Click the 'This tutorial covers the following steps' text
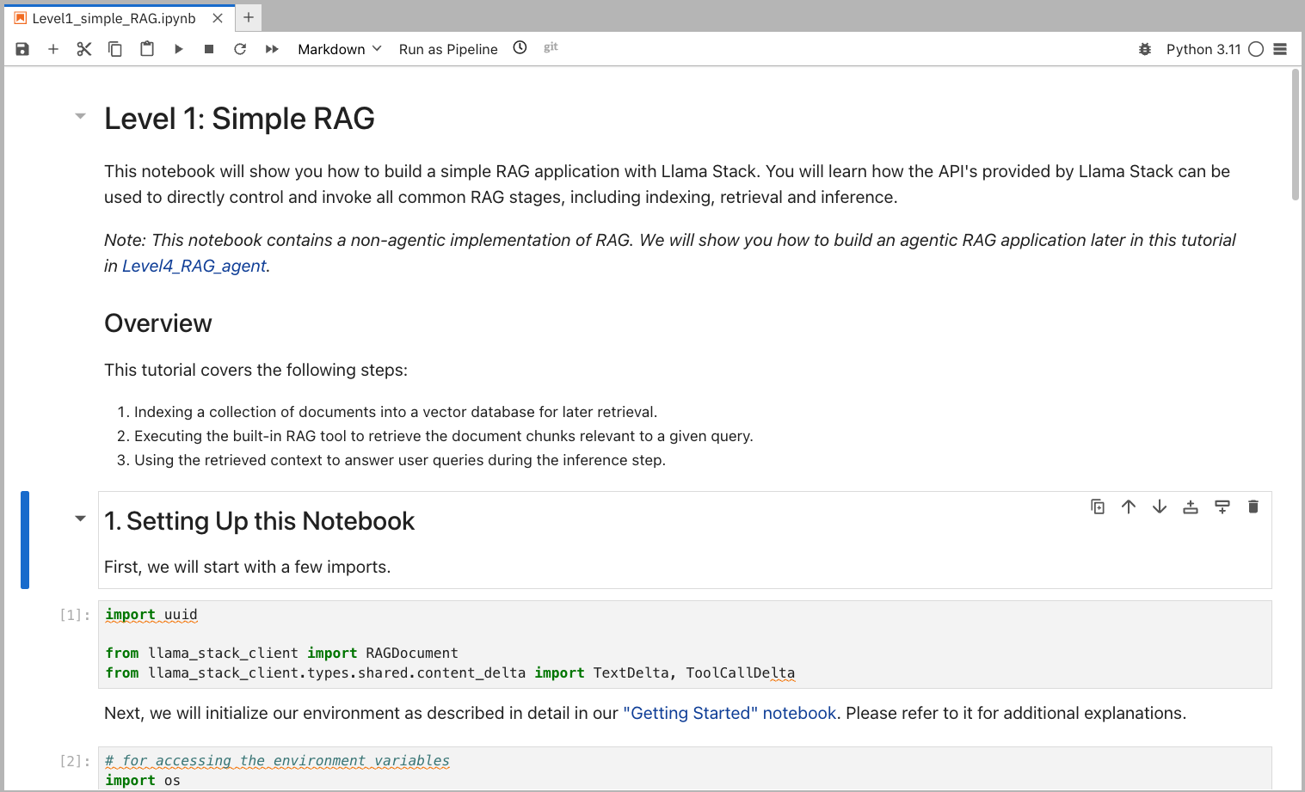The height and width of the screenshot is (792, 1305). [x=255, y=370]
